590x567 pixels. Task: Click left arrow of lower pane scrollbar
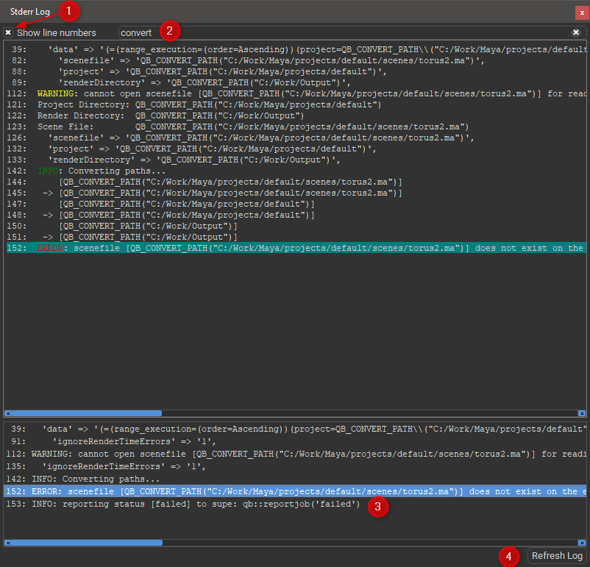point(8,543)
